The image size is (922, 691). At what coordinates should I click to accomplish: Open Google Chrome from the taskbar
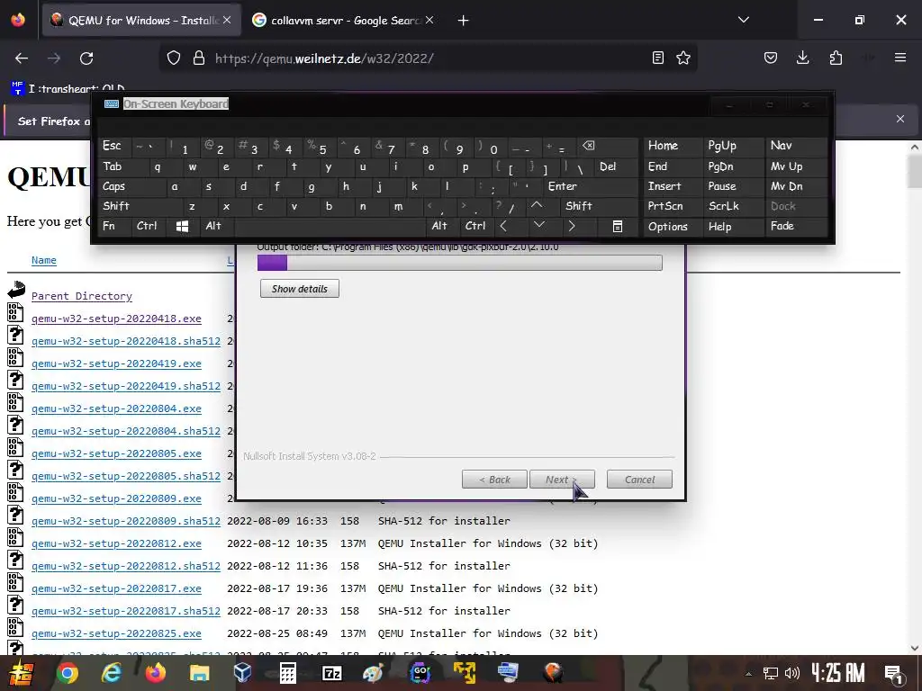(67, 673)
